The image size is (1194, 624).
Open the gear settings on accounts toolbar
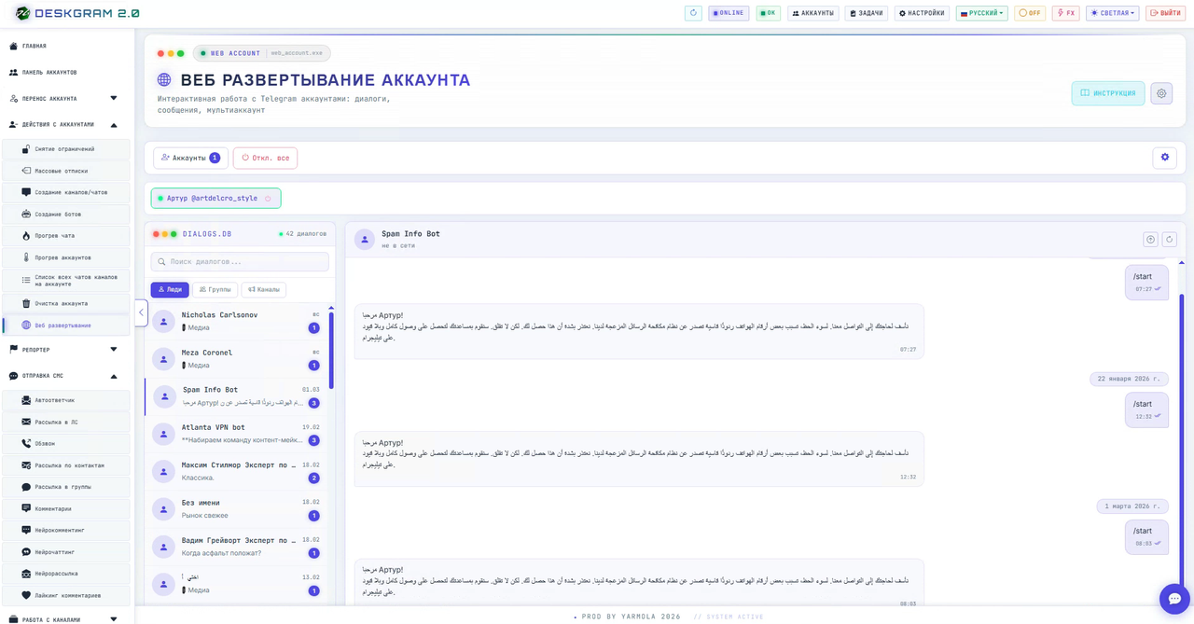pyautogui.click(x=1164, y=158)
